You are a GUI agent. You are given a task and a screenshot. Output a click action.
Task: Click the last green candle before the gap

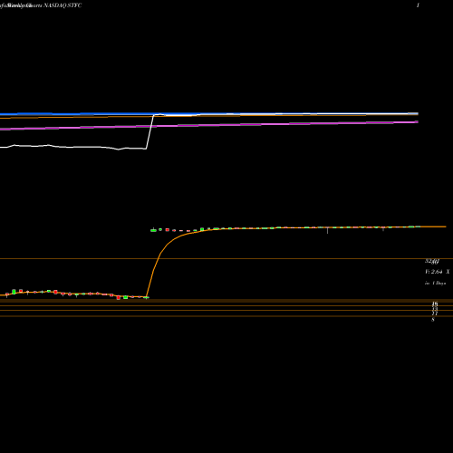point(146,297)
